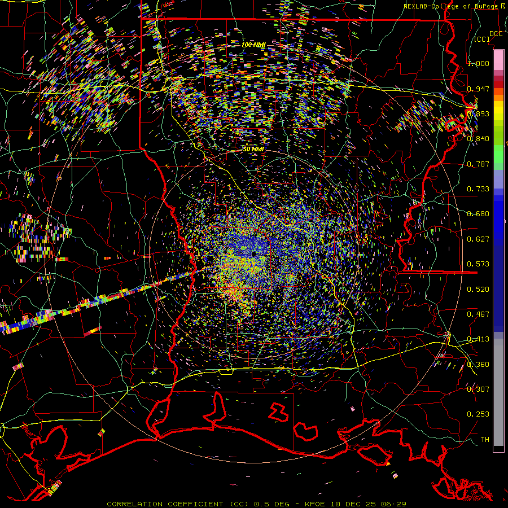Viewport: 508px width, 508px height.
Task: Click the KPOE station identifier
Action: click(x=315, y=504)
